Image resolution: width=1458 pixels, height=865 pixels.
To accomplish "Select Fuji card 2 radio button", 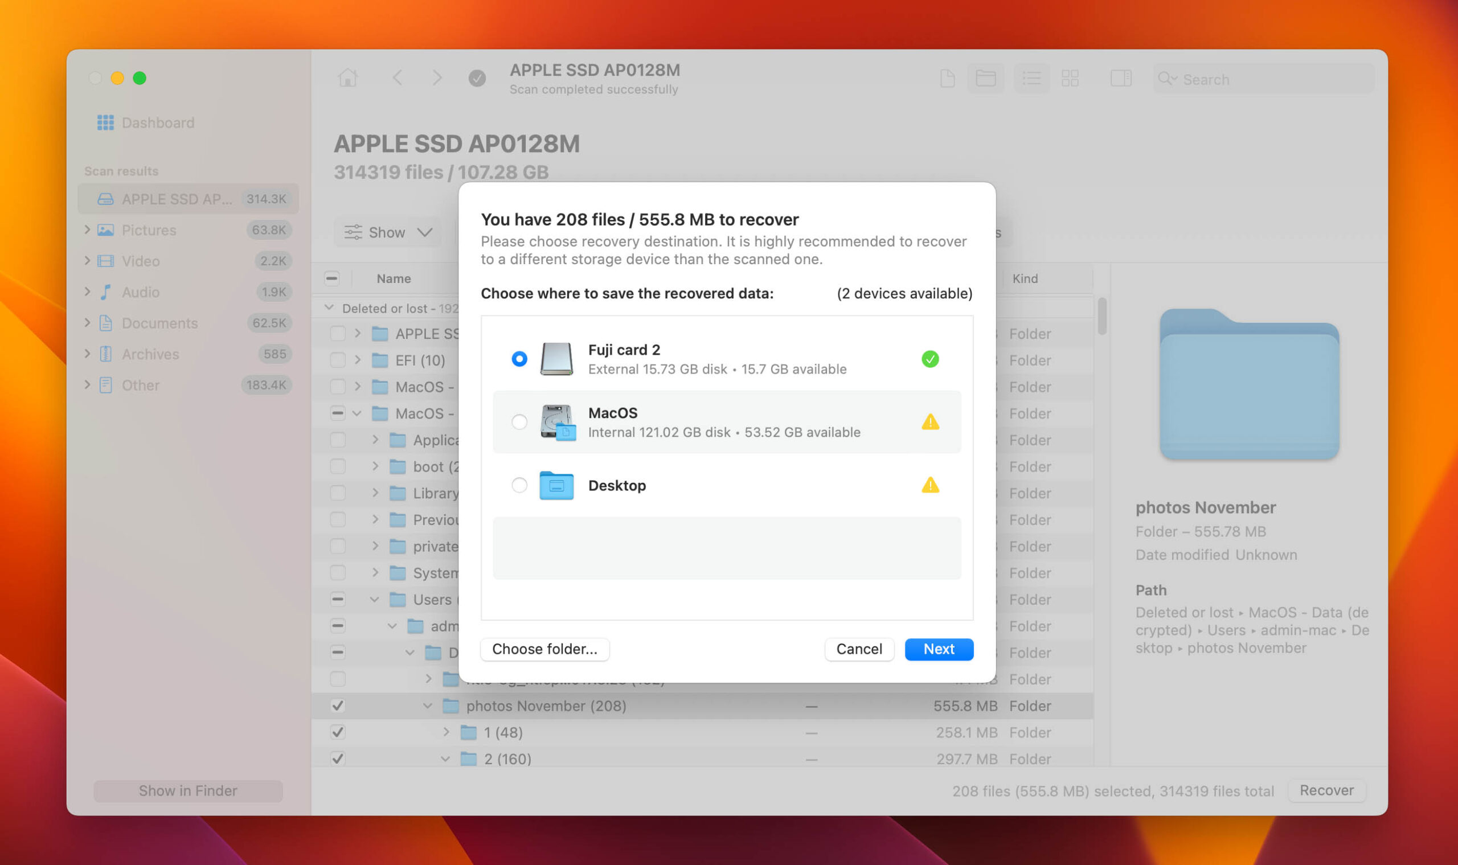I will pyautogui.click(x=519, y=359).
